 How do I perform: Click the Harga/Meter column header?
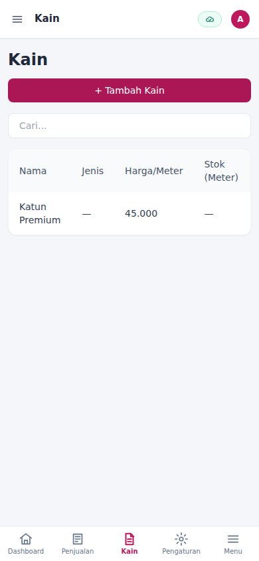154,171
